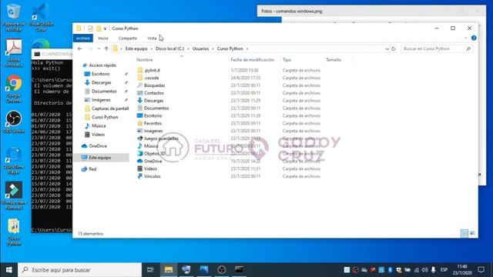The height and width of the screenshot is (277, 493).
Task: Open the Vista ribbon tab
Action: pyautogui.click(x=152, y=38)
